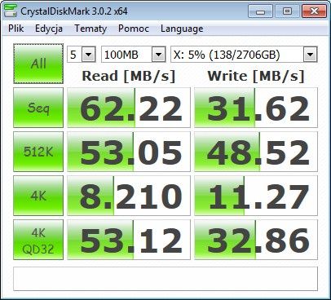This screenshot has height=300, width=331.
Task: Select the Seq read result 62.22
Action: (x=129, y=108)
